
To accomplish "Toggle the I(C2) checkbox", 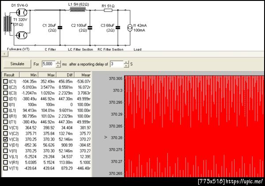I will (6, 87).
